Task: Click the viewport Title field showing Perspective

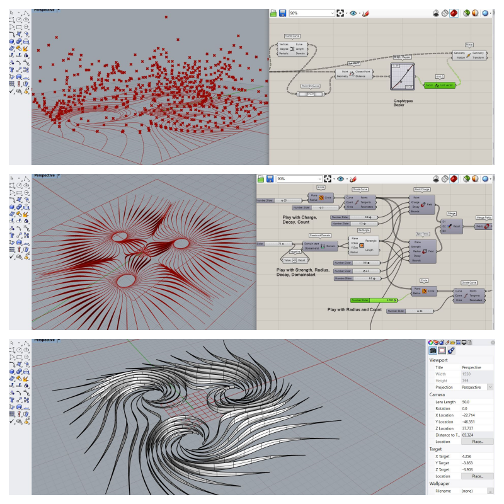Action: (x=477, y=367)
